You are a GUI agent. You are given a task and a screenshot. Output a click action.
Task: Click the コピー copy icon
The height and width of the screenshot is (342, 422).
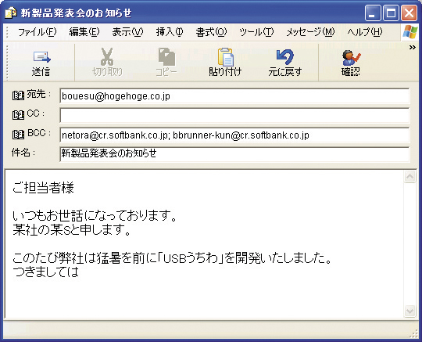tap(166, 56)
